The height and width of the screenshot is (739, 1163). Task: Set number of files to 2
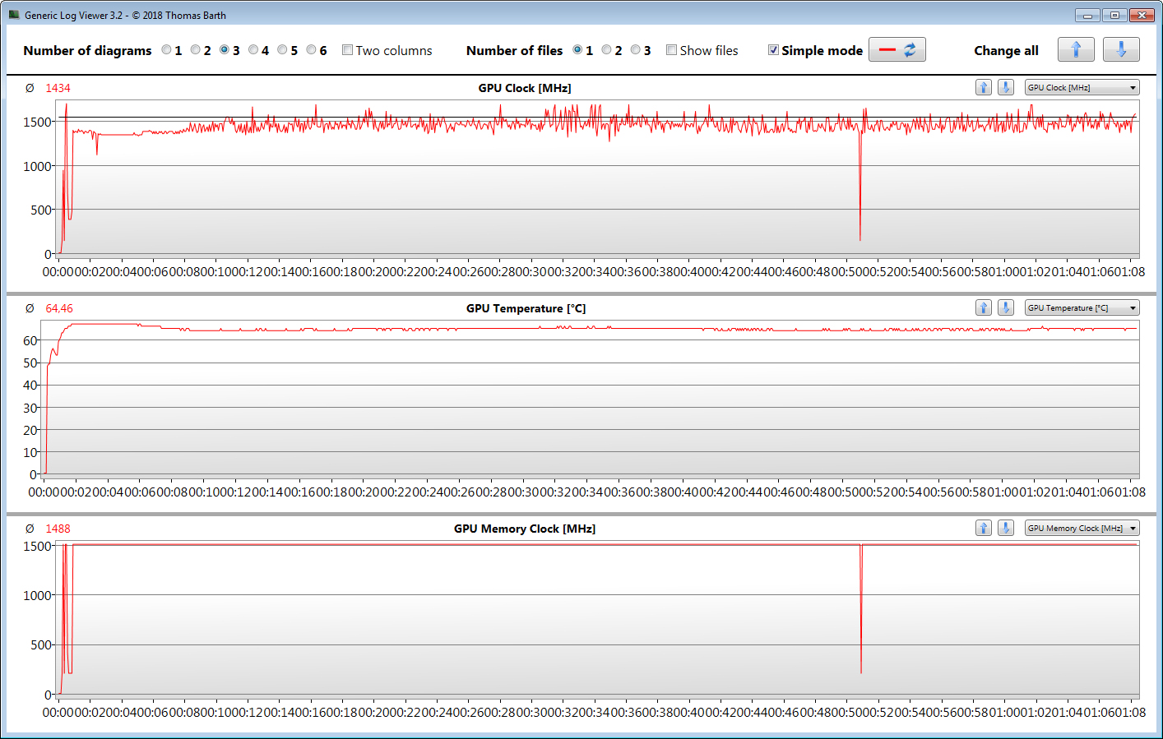click(x=606, y=50)
